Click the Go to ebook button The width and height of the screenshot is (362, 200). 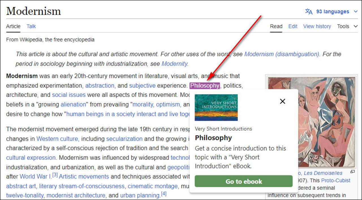pos(244,182)
